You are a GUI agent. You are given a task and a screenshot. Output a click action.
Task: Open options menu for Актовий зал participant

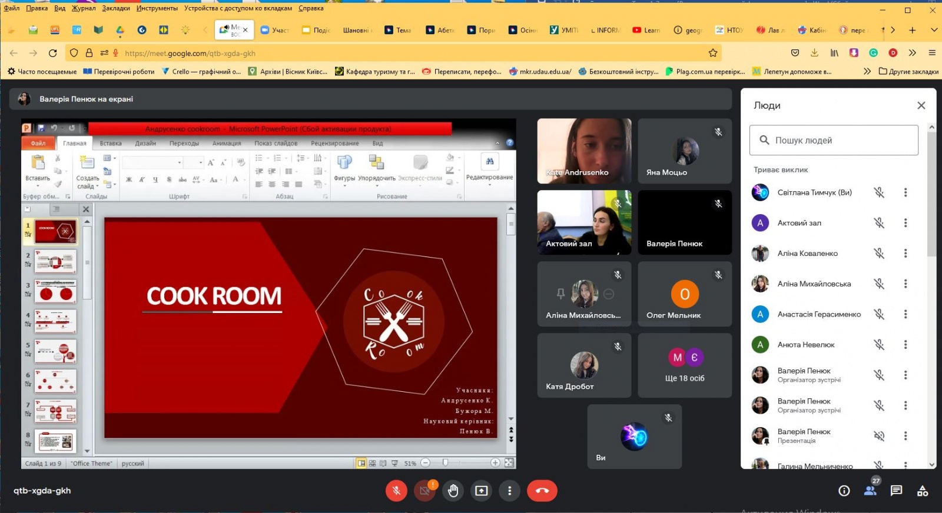[905, 223]
